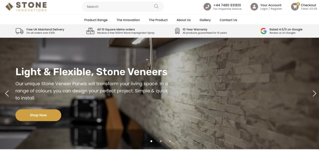Image resolution: width=319 pixels, height=151 pixels.
Task: Select the third carousel dot
Action: coord(170,141)
